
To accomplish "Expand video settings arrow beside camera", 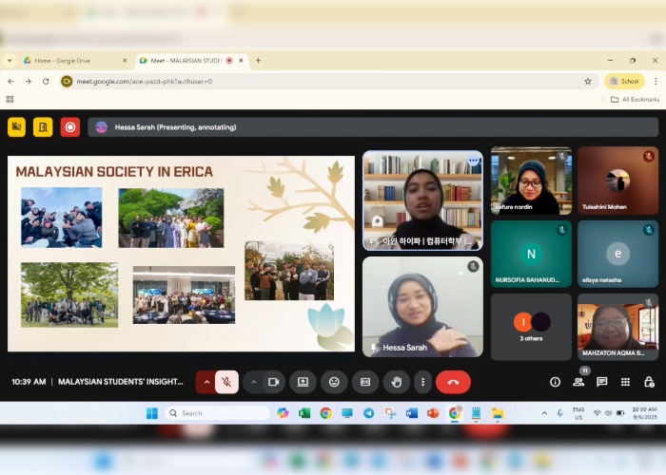I will [x=253, y=382].
